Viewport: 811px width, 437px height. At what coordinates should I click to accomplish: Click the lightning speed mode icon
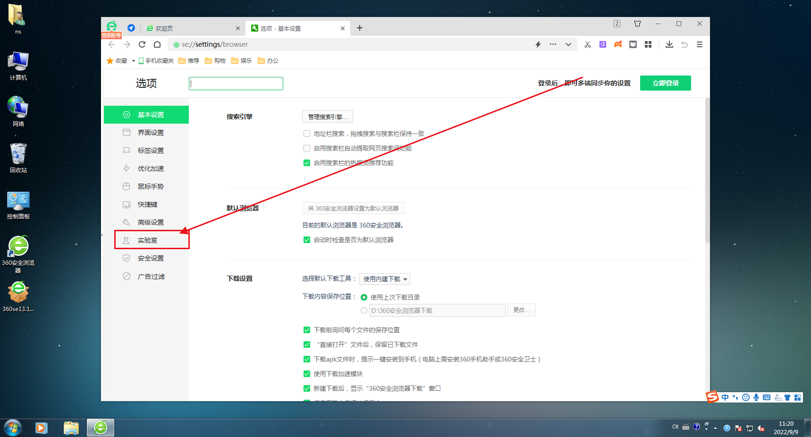click(538, 44)
